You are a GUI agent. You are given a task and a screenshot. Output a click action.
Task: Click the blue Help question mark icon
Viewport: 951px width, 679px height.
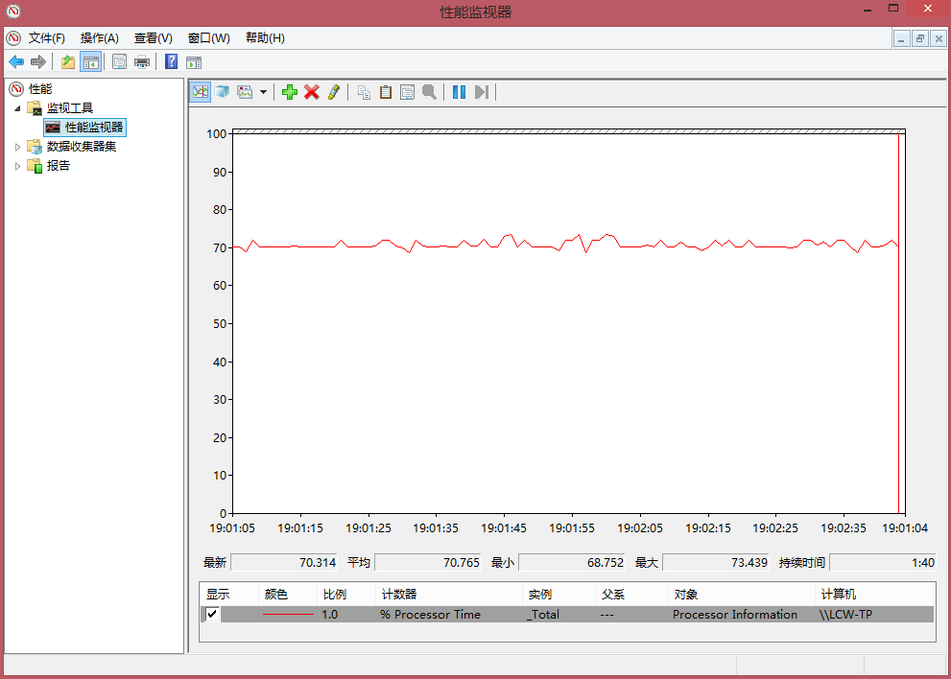tap(171, 62)
